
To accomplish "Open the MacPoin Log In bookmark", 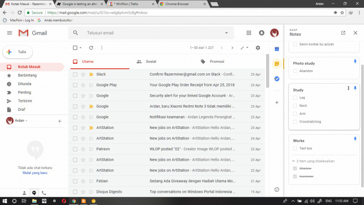I will (19, 20).
